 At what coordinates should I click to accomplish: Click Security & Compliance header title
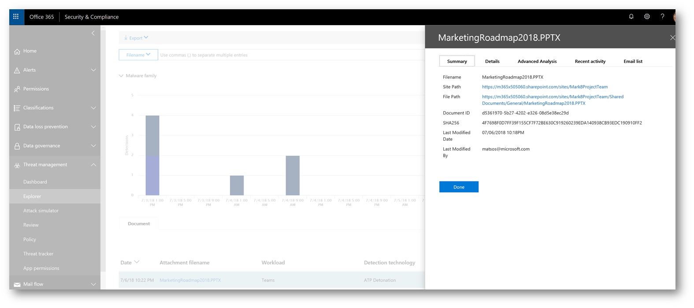(92, 17)
